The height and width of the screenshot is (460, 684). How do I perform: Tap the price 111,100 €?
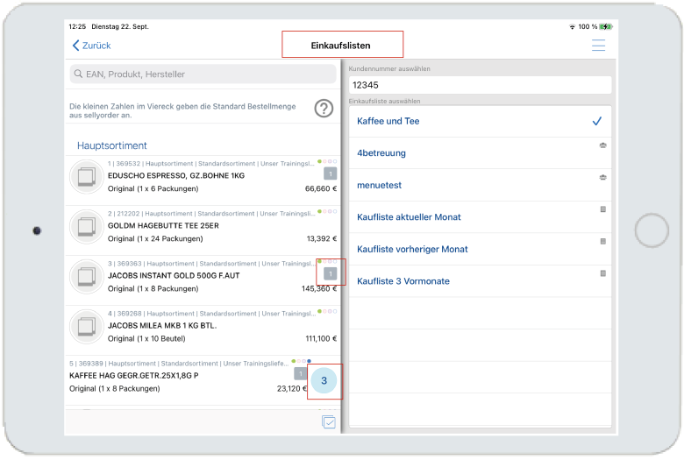coord(321,339)
